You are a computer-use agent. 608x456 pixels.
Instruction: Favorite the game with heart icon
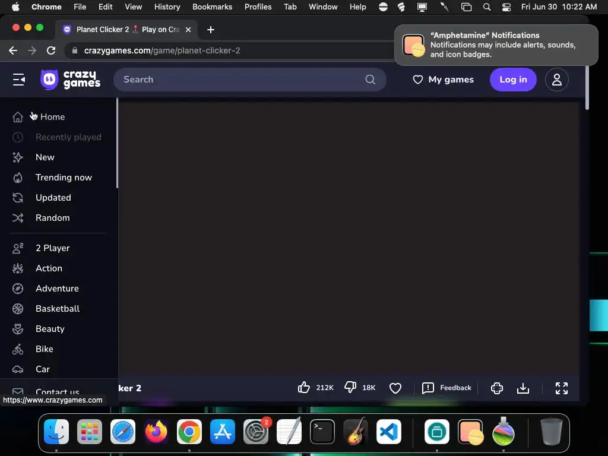click(395, 388)
